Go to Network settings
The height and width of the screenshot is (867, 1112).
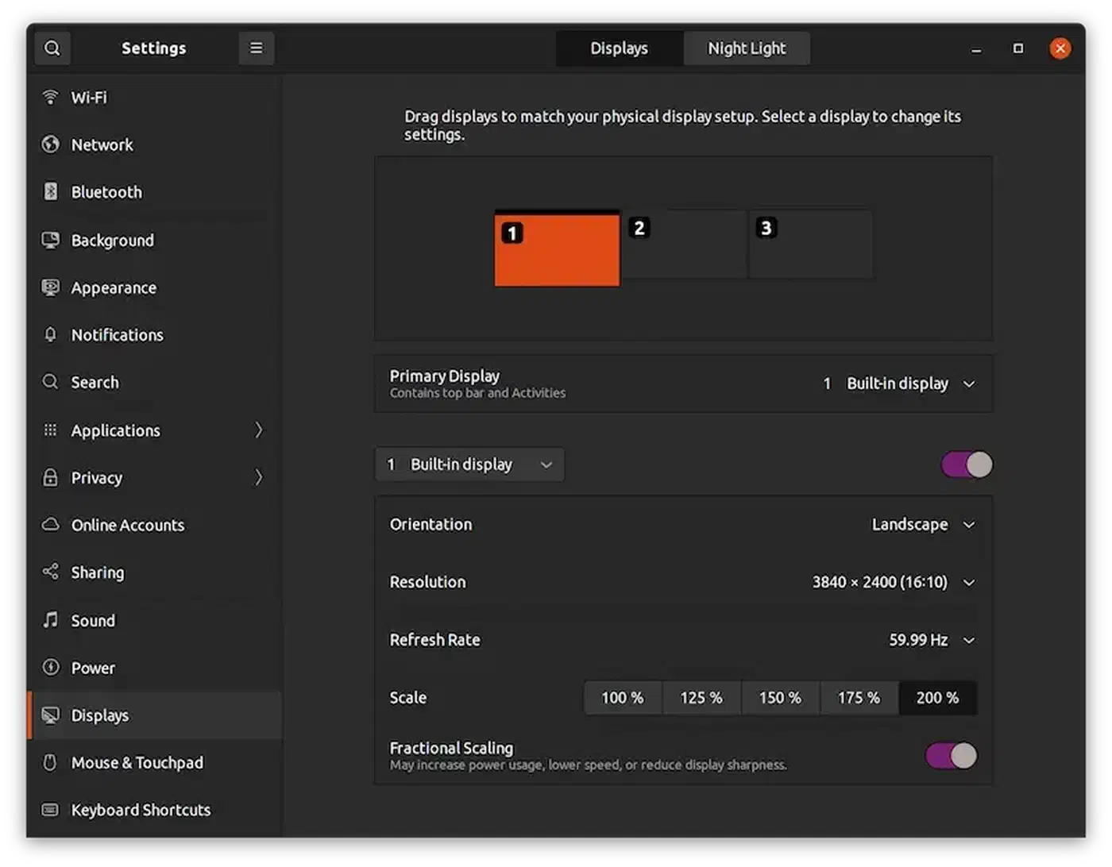(155, 144)
